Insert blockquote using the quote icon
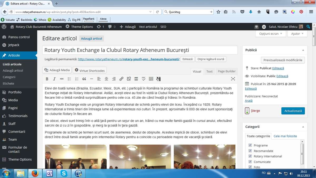 (84, 79)
